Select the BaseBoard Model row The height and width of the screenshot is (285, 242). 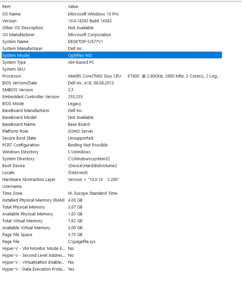click(x=112, y=118)
